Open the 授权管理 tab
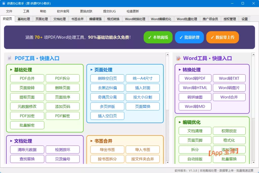Screen dimensions: 259x173 tap(230, 19)
